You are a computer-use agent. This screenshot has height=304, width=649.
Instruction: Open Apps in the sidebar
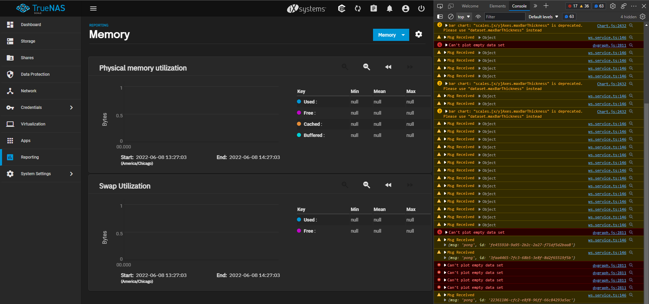(41, 141)
